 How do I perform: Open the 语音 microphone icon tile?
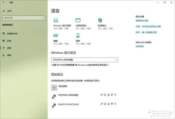point(78,35)
